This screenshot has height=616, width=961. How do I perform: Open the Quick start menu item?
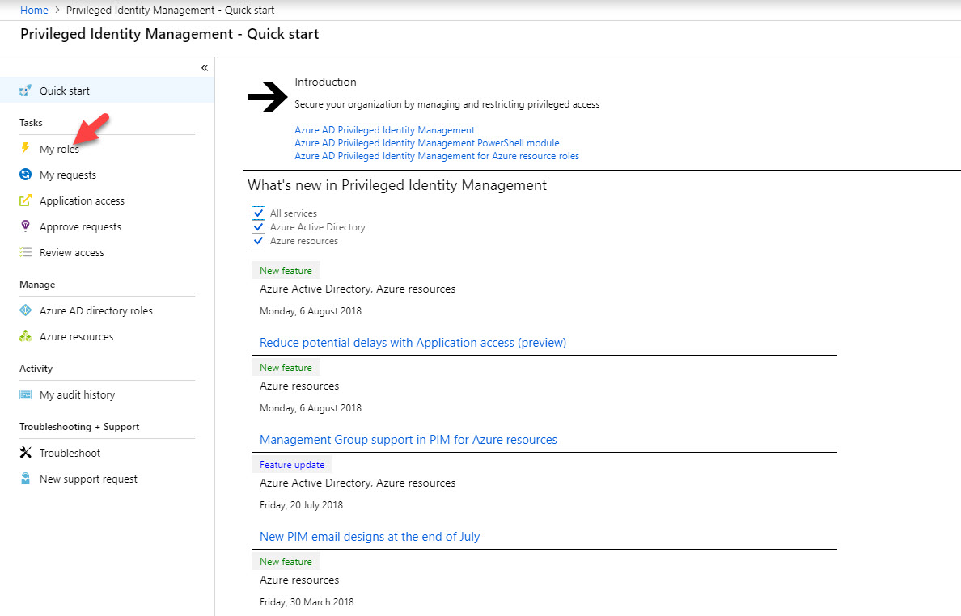tap(108, 91)
